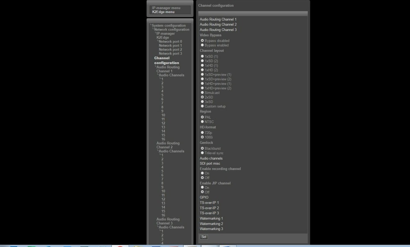Viewport: 410px width, 247px height.
Task: Turn On Enable recording channel
Action: click(x=202, y=173)
